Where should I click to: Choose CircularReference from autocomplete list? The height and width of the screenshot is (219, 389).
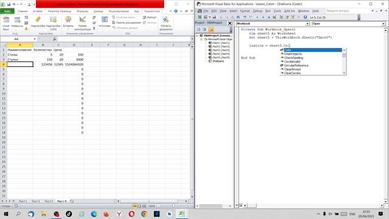pyautogui.click(x=296, y=65)
